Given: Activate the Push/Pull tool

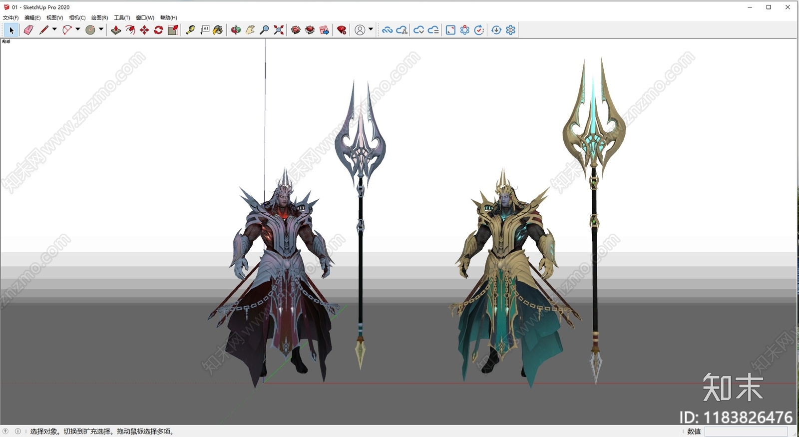Looking at the screenshot, I should point(116,30).
